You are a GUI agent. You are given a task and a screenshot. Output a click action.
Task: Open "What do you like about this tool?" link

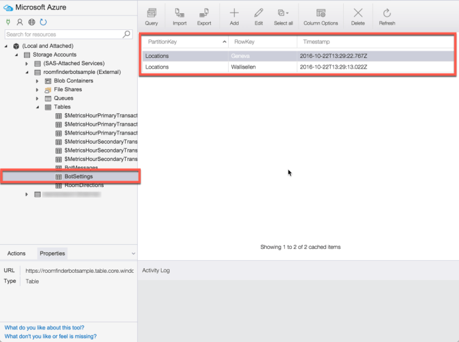45,327
